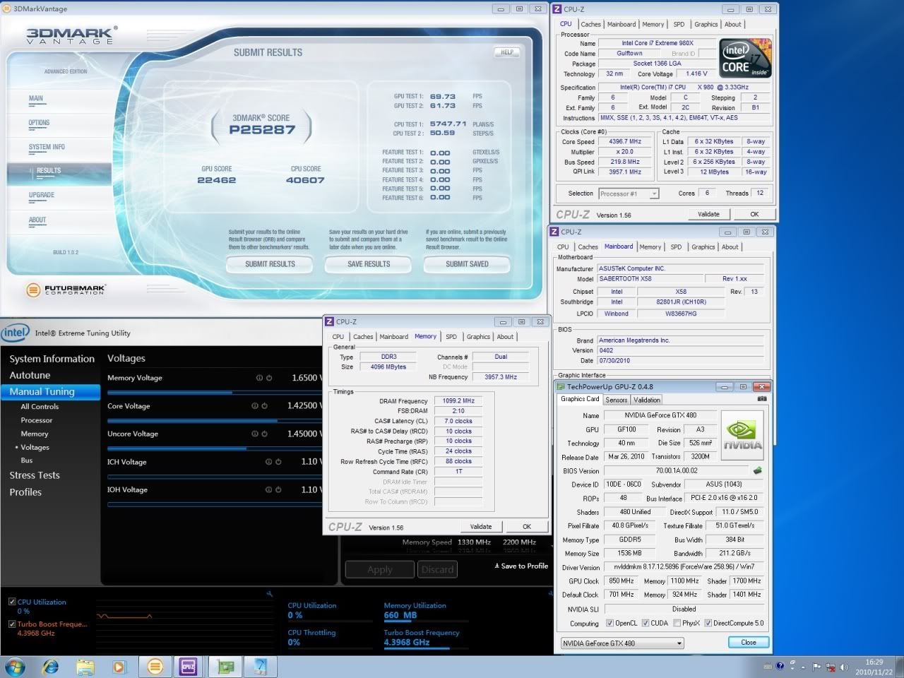904x678 pixels.
Task: Open the NVIDIA GeForce GTX 480 dropdown
Action: pos(622,643)
